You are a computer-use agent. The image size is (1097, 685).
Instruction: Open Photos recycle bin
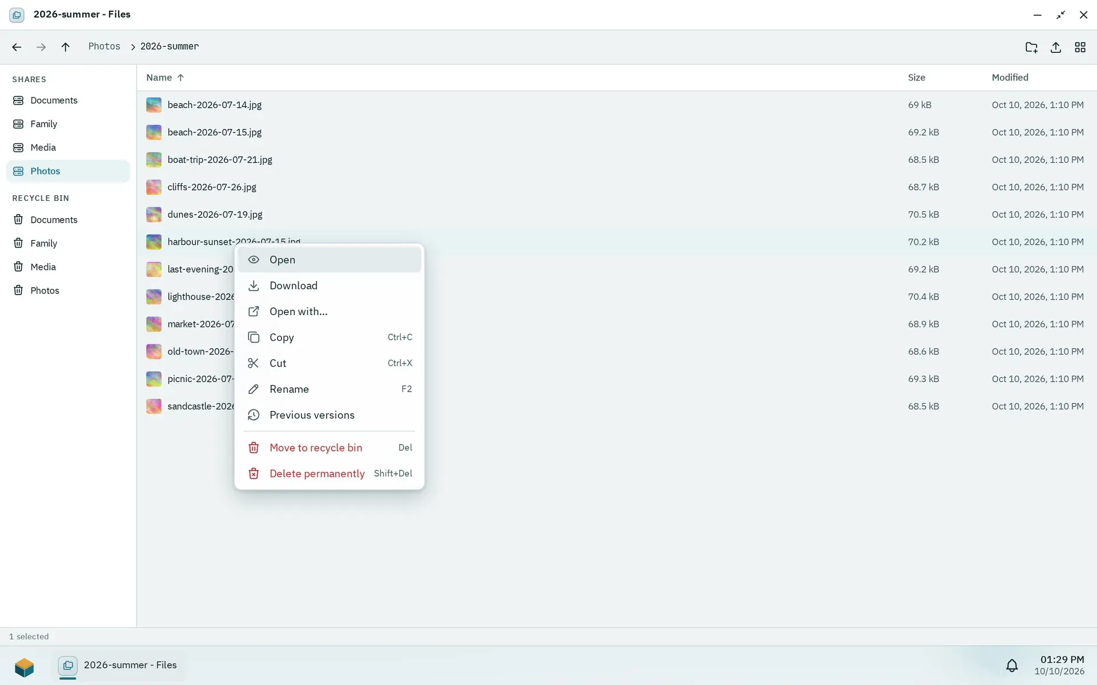tap(68, 291)
